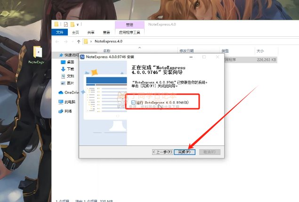Sort by the 名称 column header

[x=107, y=51]
